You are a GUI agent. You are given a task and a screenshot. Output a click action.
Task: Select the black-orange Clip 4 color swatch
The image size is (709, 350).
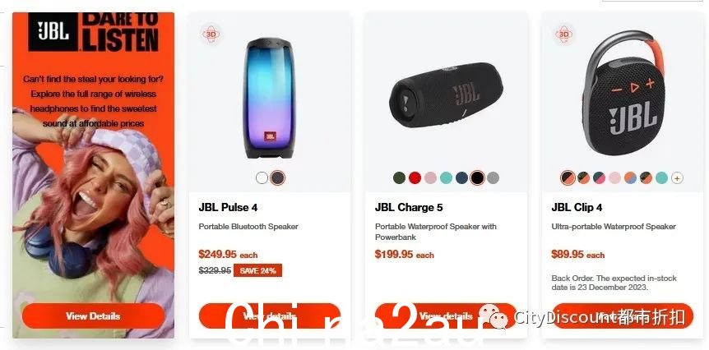(x=568, y=178)
